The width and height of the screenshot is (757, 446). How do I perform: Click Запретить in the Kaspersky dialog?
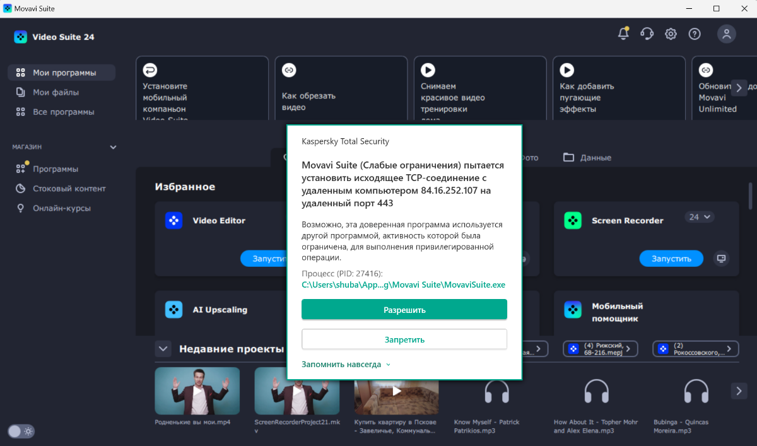[x=404, y=339]
